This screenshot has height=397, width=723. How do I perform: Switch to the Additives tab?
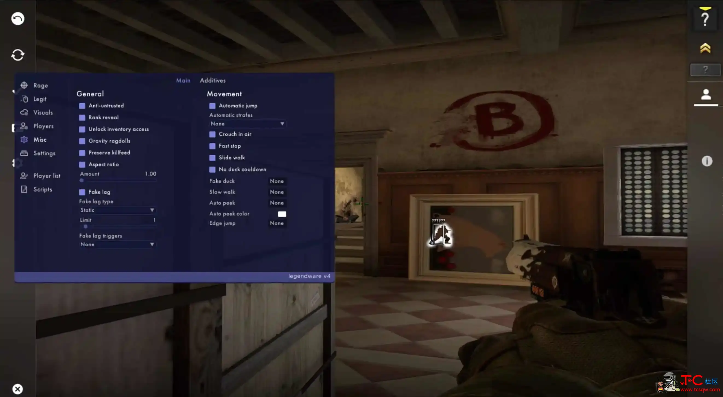point(212,80)
